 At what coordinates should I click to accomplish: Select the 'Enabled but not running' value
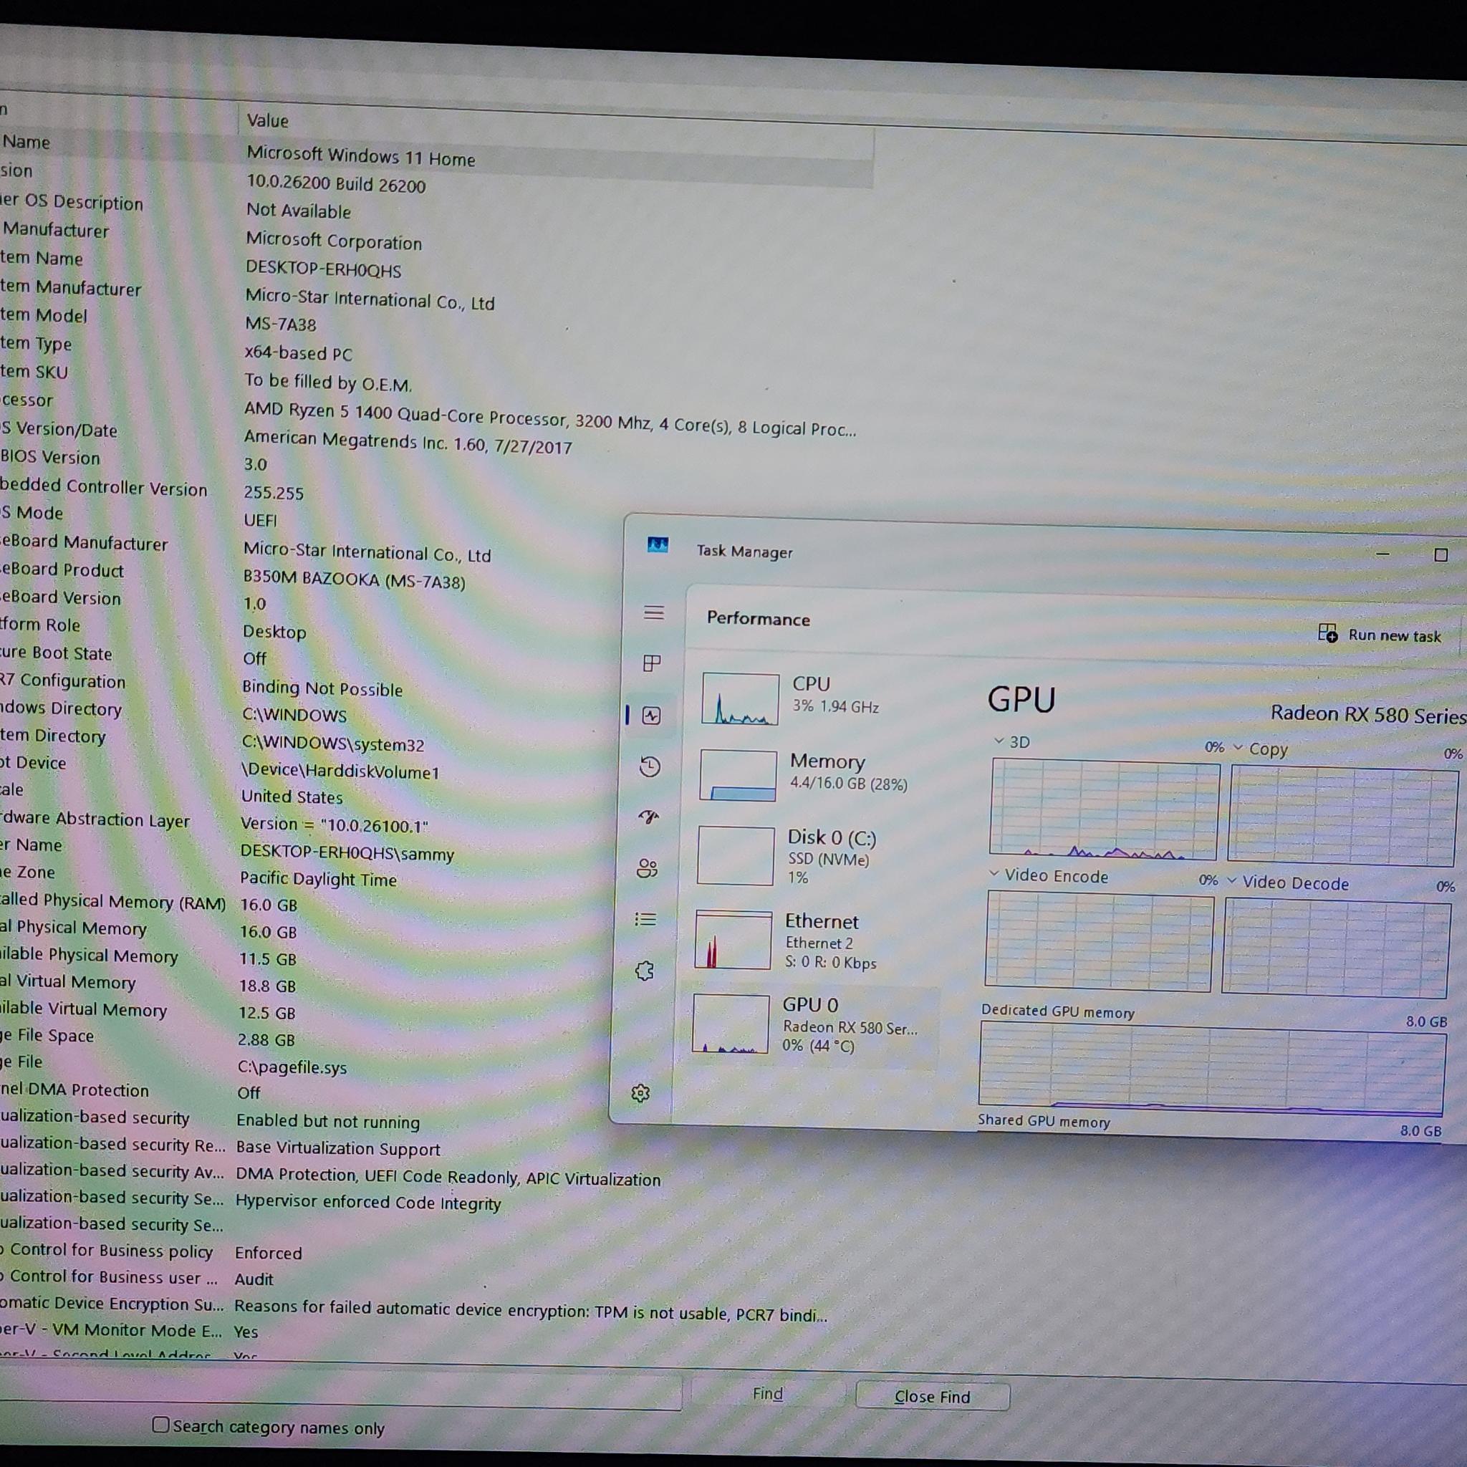328,1121
